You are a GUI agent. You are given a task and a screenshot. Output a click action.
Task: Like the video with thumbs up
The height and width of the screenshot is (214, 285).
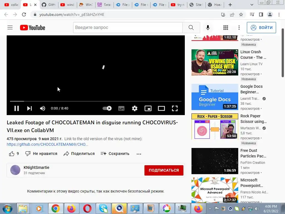click(x=12, y=154)
